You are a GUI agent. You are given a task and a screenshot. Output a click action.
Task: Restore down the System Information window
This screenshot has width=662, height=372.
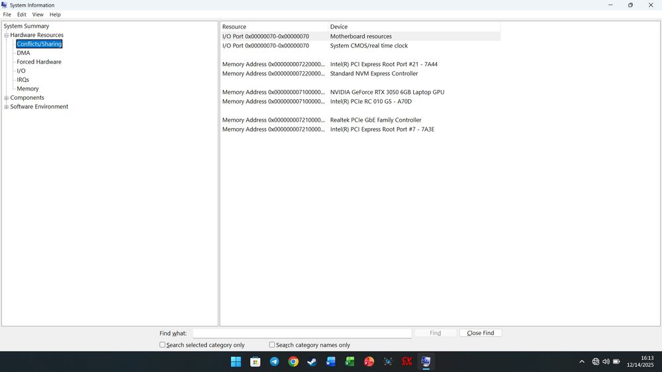tap(630, 5)
